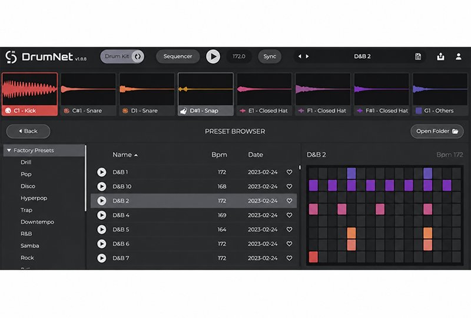The image size is (471, 318).
Task: Select the G1 - Others pad
Action: click(440, 94)
